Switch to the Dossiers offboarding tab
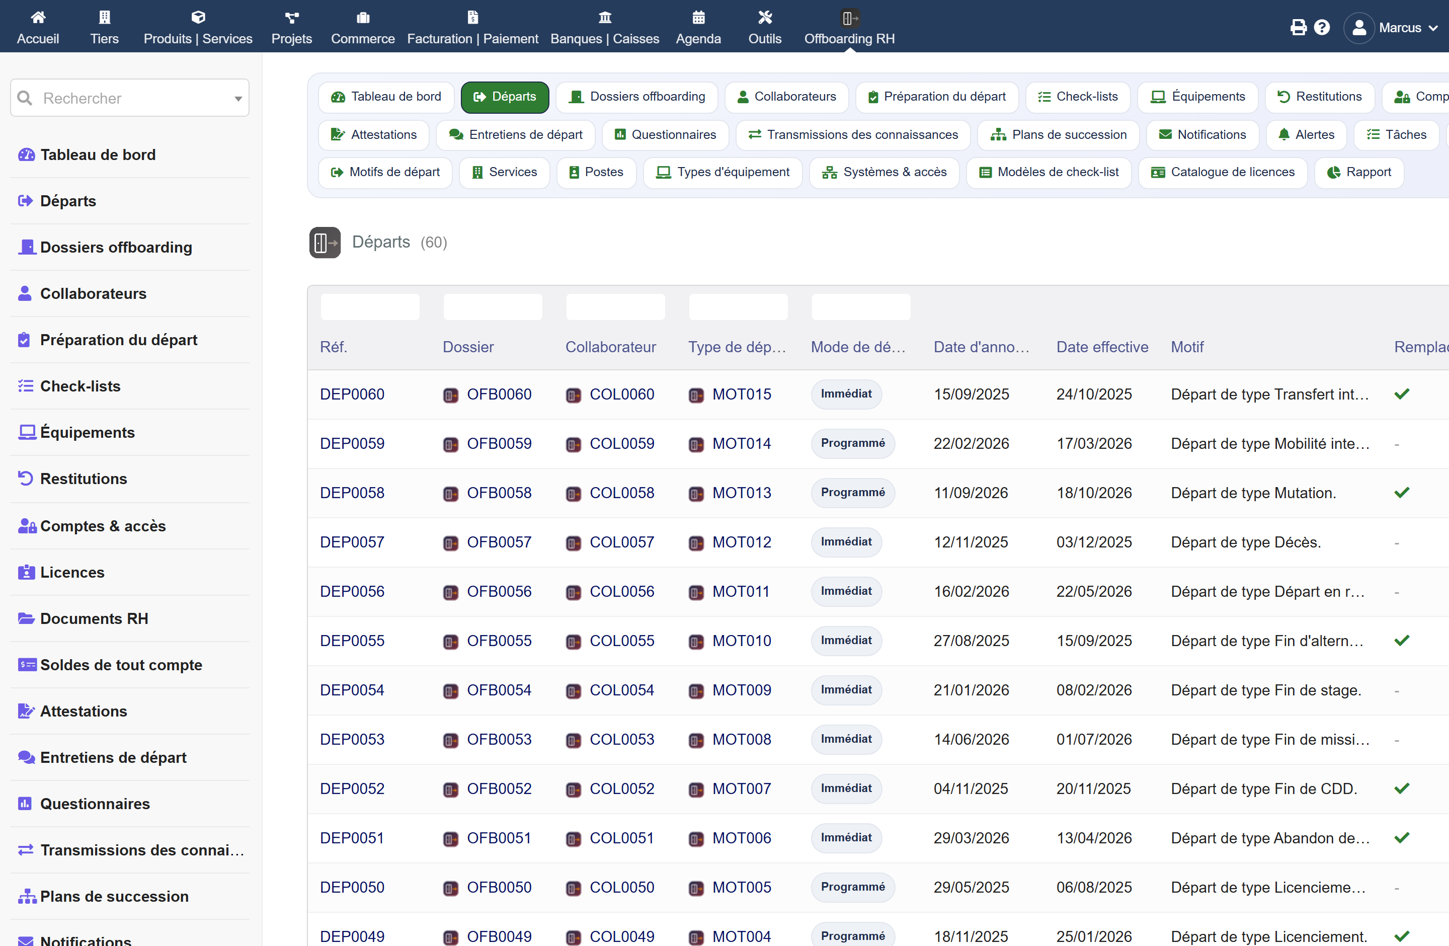The image size is (1449, 946). (637, 97)
